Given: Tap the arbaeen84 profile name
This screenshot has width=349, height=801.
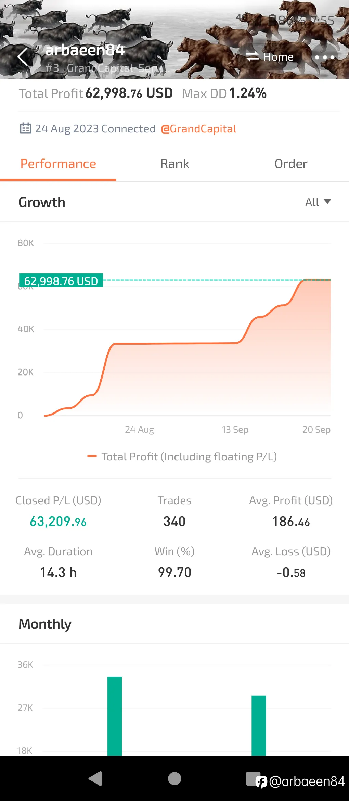Looking at the screenshot, I should click(x=85, y=50).
